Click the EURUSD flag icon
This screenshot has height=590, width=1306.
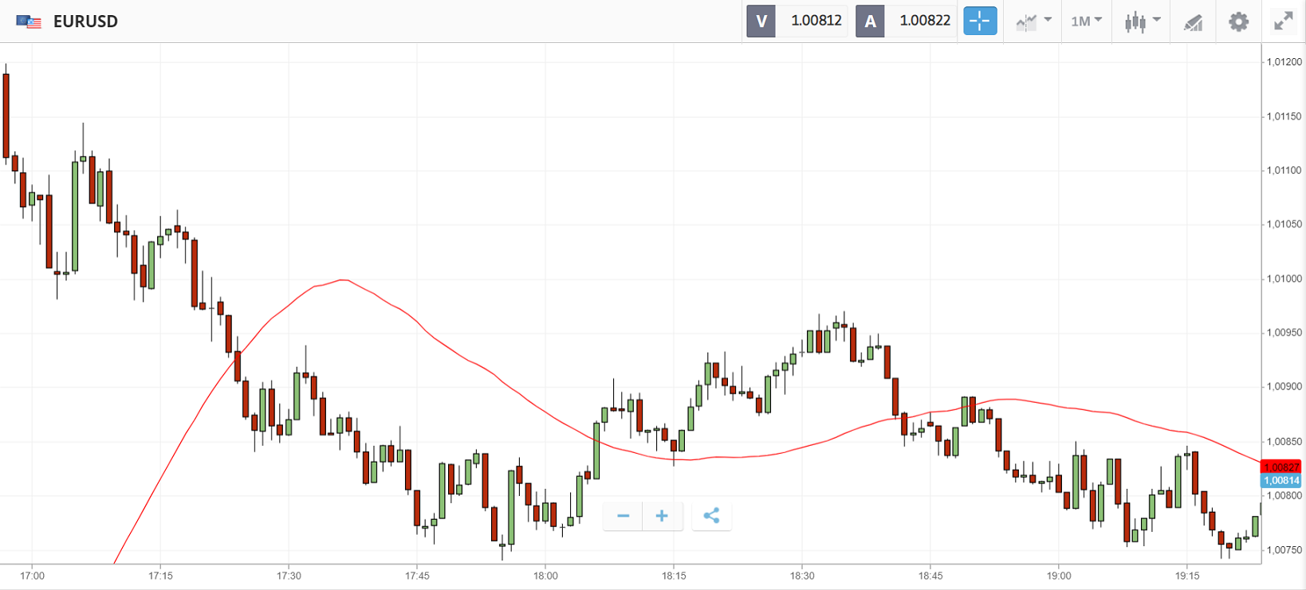pos(29,21)
